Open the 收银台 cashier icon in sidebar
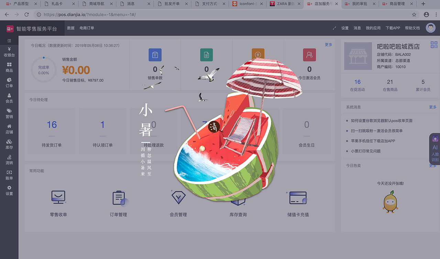 [x=9, y=52]
